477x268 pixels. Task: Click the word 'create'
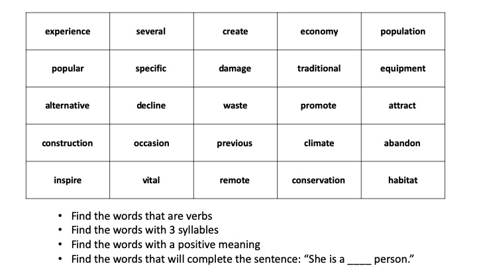coord(235,32)
